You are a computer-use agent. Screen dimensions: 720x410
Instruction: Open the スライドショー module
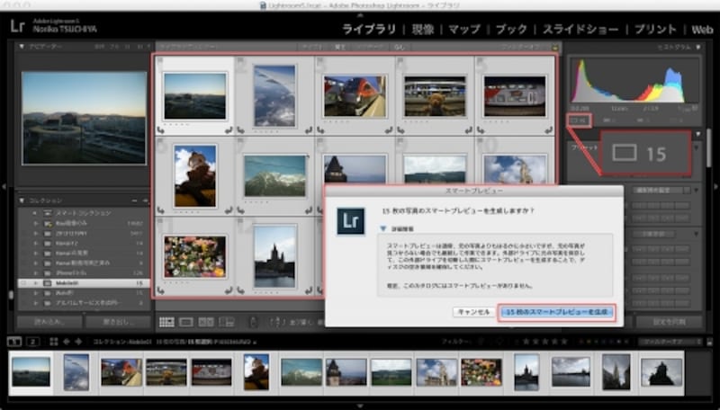(x=580, y=30)
